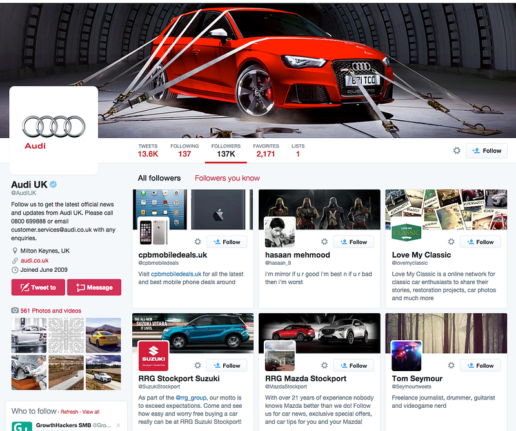Screen dimensions: 516x431
Task: Click the verified badge beside Audi UK
Action: point(54,184)
